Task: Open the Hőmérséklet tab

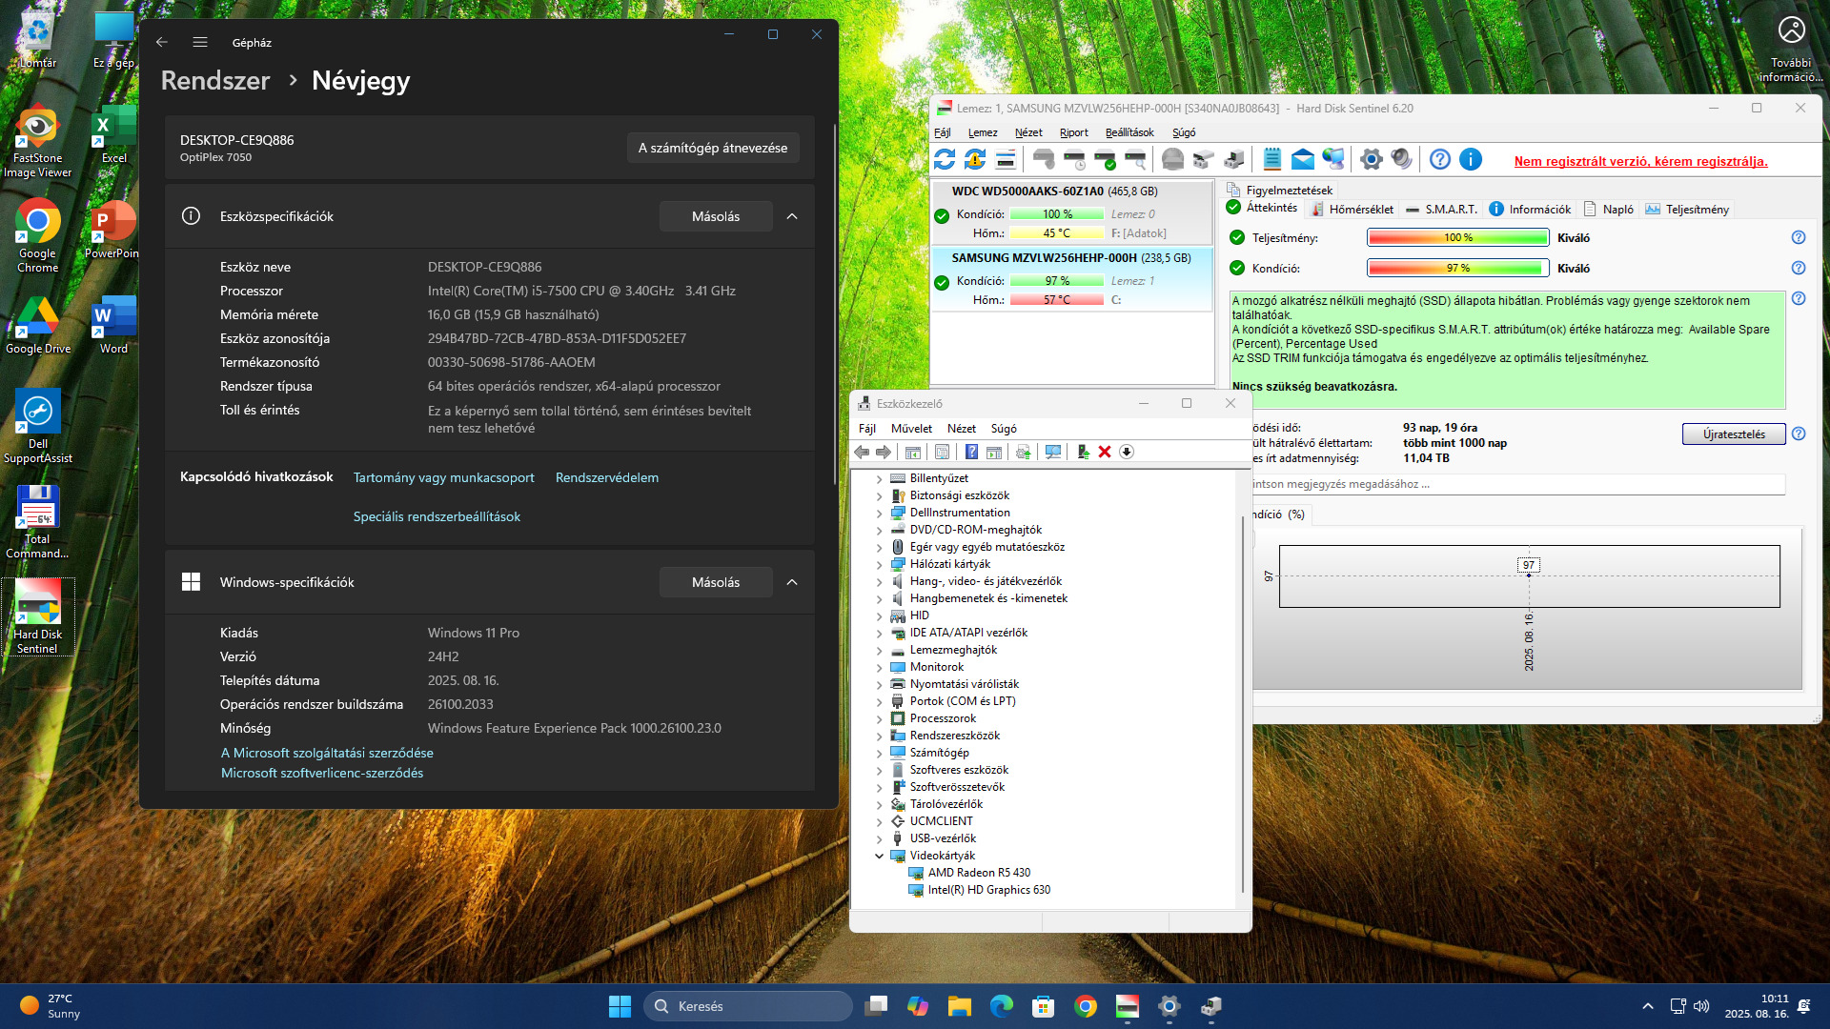Action: (x=1352, y=210)
